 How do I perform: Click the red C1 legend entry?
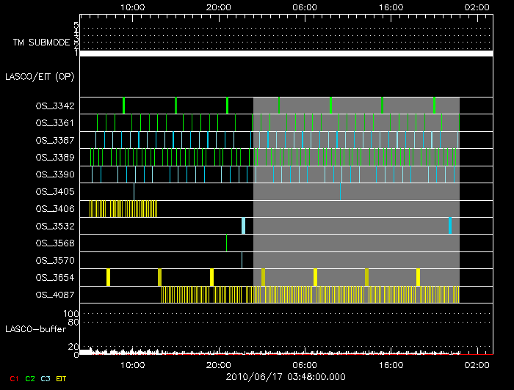click(x=10, y=378)
